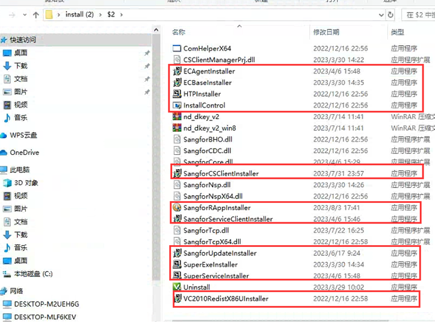Sort files by 修改日期 column
The image size is (435, 324).
326,32
